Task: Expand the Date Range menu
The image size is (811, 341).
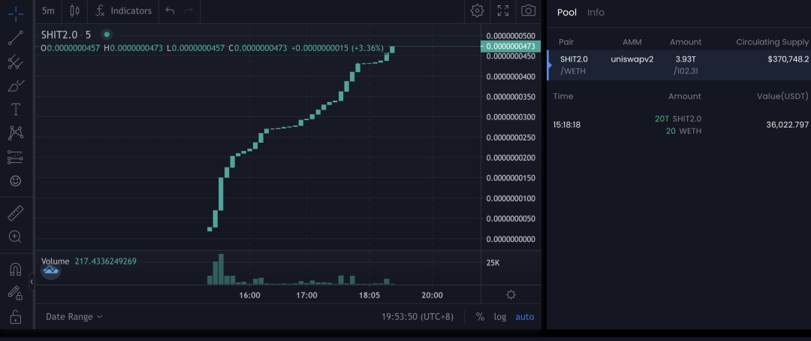Action: [x=74, y=317]
